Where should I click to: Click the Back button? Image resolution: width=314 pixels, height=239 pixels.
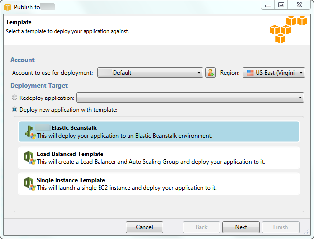[201, 227]
